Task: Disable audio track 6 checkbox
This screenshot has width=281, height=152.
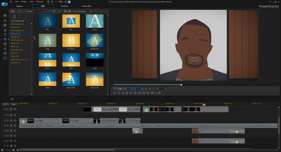Action: click(x=11, y=146)
